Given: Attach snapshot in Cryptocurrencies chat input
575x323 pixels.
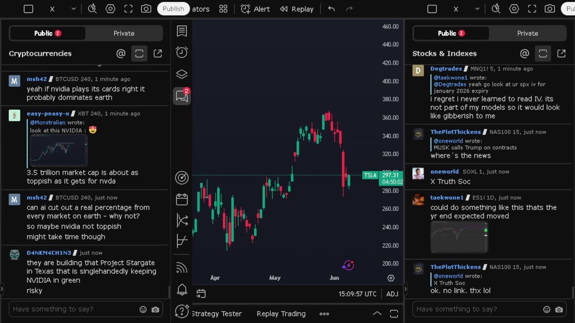Looking at the screenshot, I should click(155, 310).
